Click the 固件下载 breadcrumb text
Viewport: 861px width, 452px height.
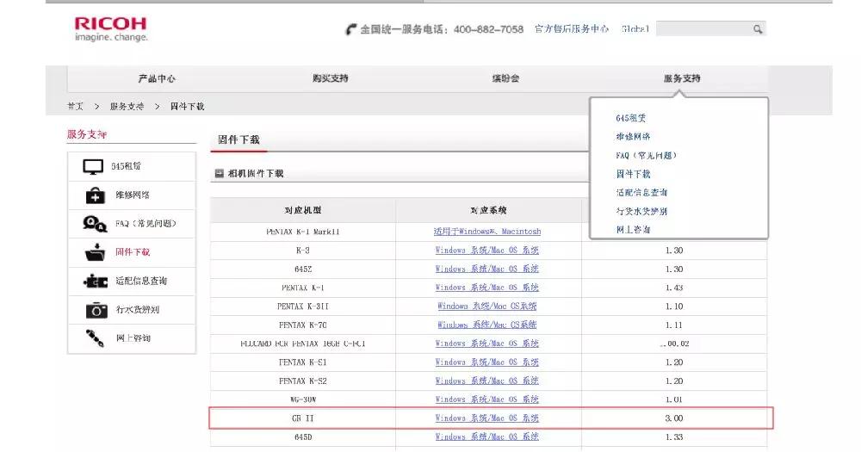click(x=187, y=107)
